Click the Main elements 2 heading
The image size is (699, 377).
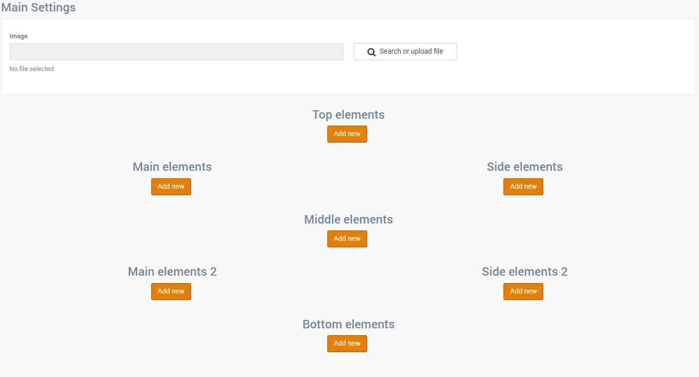pyautogui.click(x=172, y=272)
